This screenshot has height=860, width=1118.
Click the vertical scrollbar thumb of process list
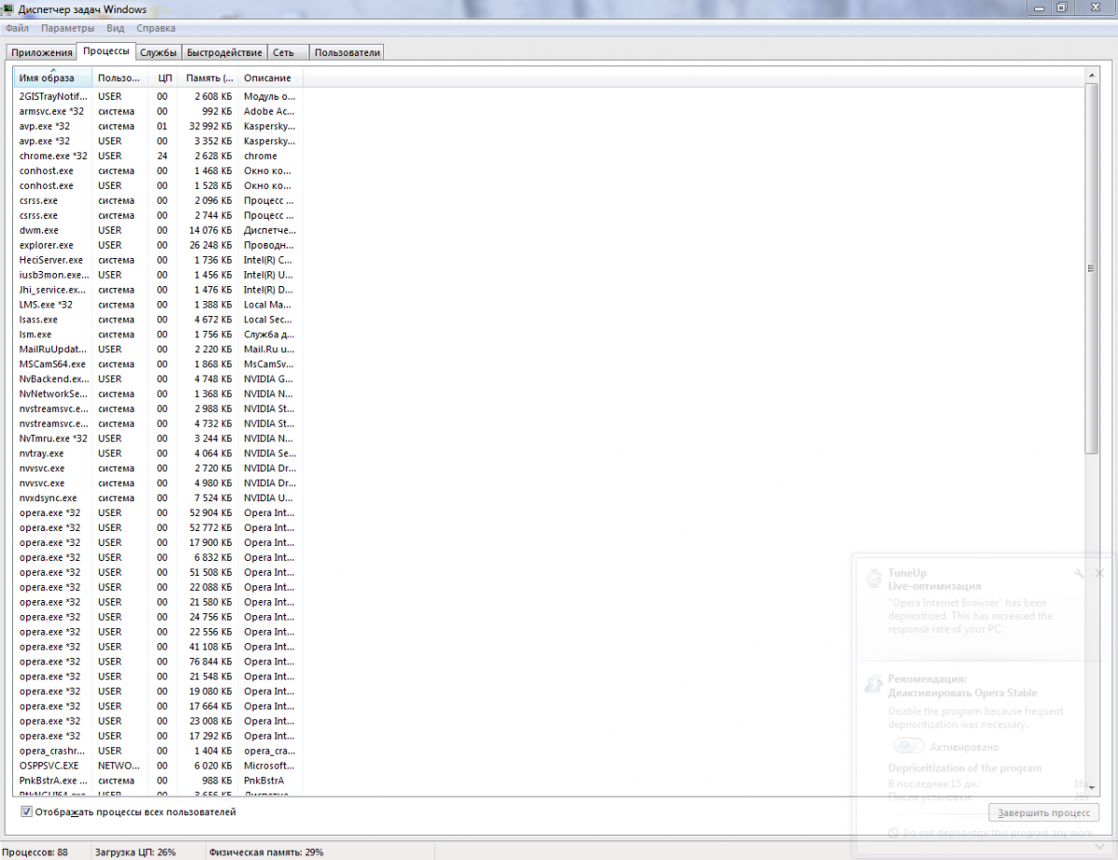1092,268
